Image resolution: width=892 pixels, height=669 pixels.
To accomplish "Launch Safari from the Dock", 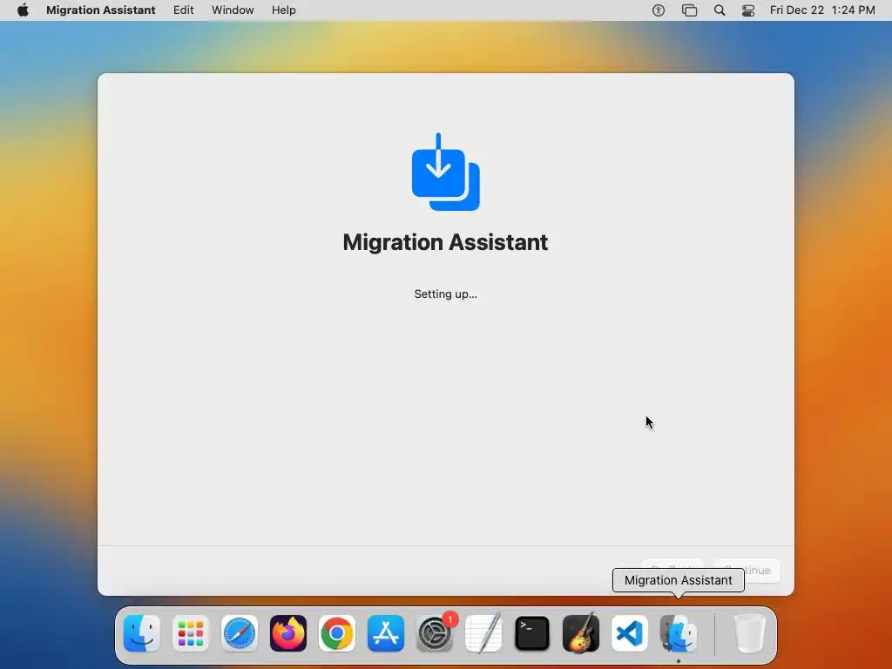I will tap(240, 633).
